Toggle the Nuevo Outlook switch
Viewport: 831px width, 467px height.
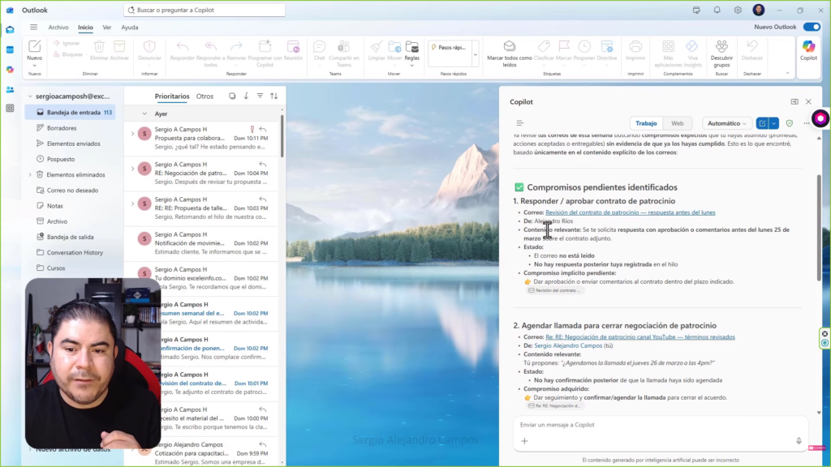[x=812, y=27]
